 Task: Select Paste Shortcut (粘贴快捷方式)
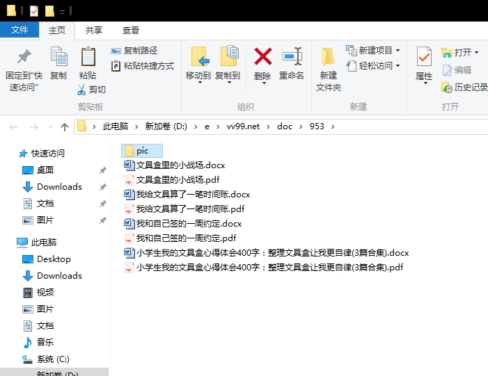click(143, 66)
